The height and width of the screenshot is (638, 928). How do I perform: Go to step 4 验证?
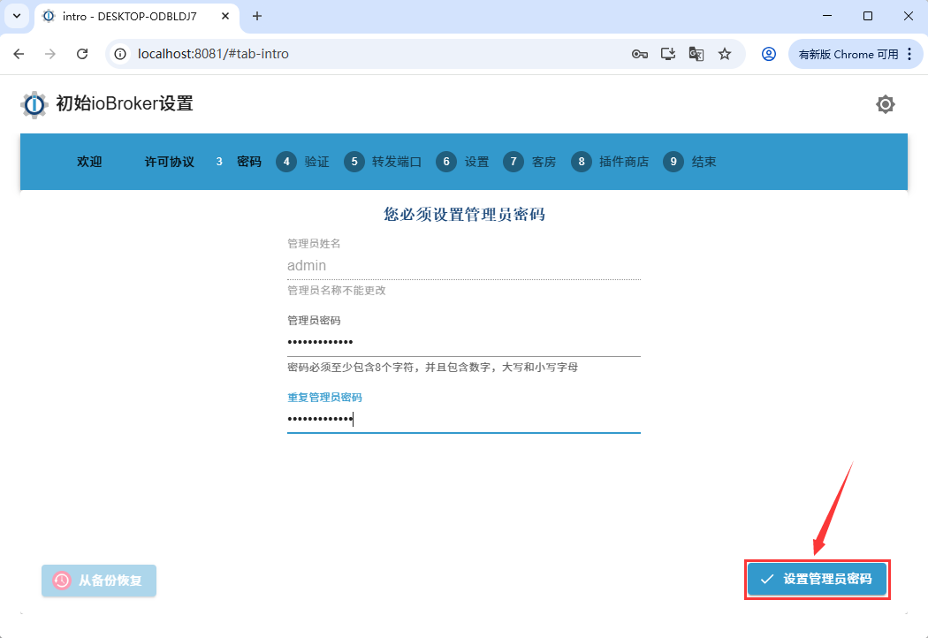[x=302, y=162]
